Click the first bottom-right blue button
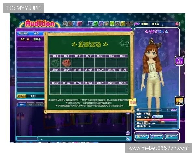The image size is (195, 156). point(142,136)
